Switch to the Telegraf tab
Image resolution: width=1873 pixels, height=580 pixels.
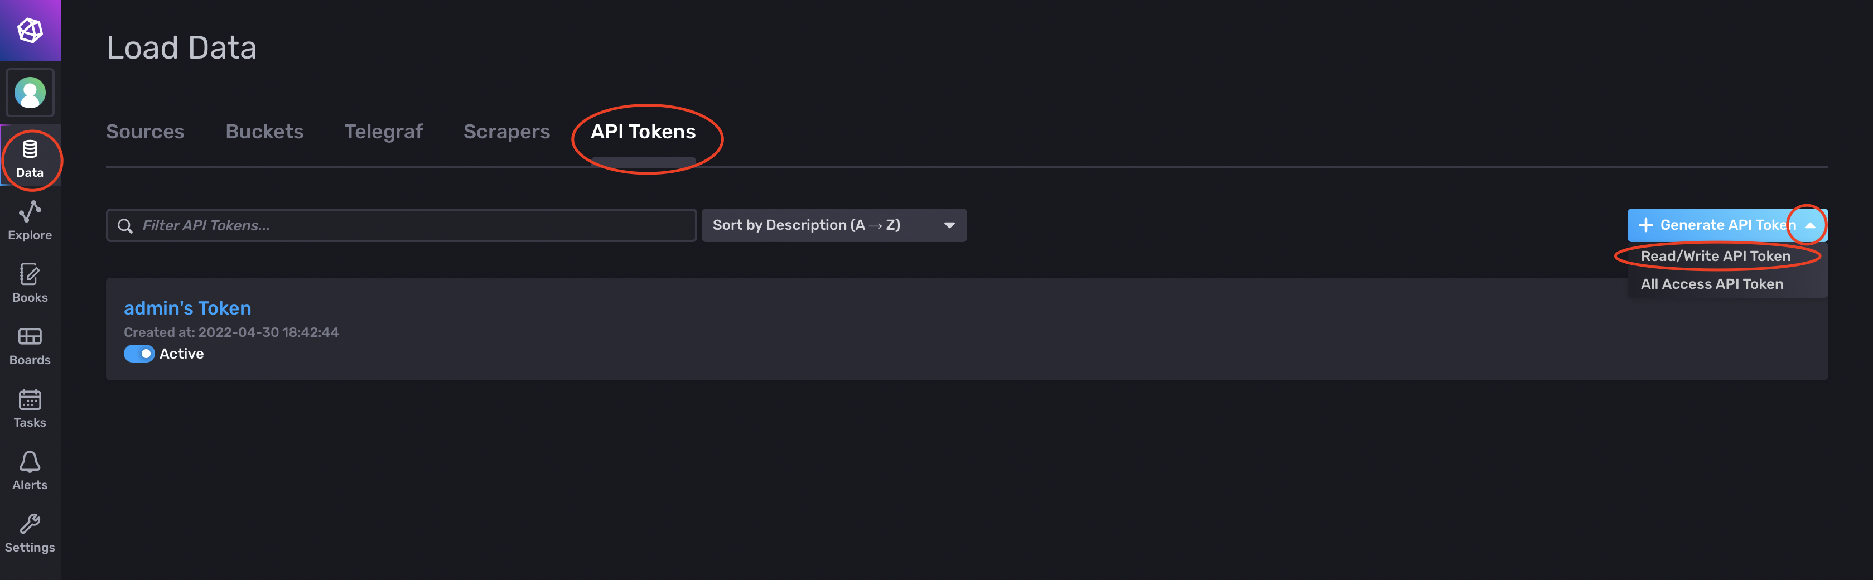(383, 132)
